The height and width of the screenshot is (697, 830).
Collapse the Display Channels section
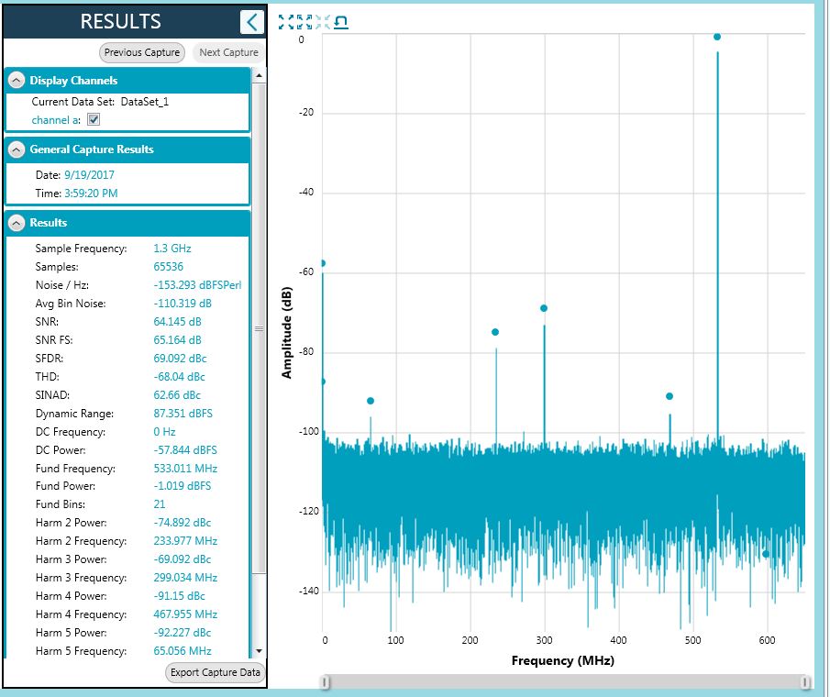[x=17, y=81]
